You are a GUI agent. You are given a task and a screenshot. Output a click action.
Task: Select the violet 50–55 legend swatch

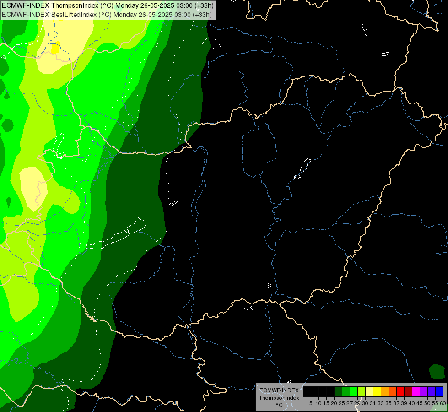click(432, 392)
